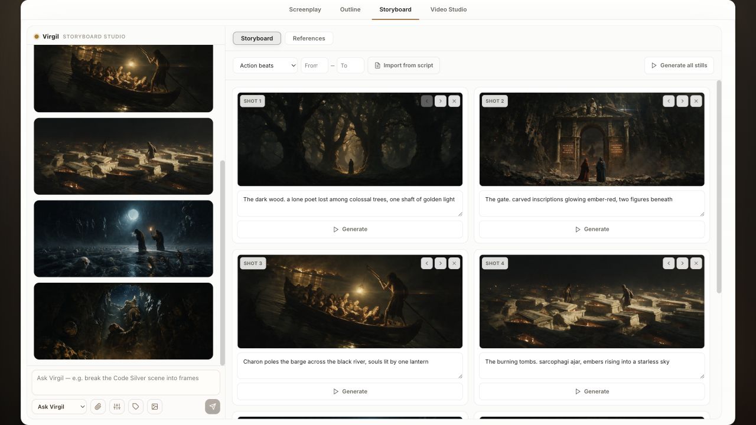
Task: Click Generate all stills button
Action: [679, 66]
